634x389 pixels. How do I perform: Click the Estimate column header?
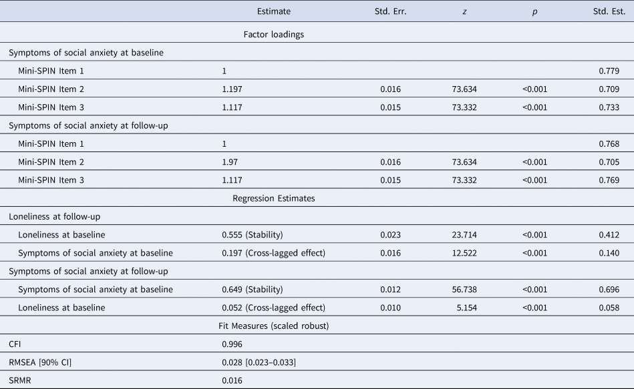(274, 11)
